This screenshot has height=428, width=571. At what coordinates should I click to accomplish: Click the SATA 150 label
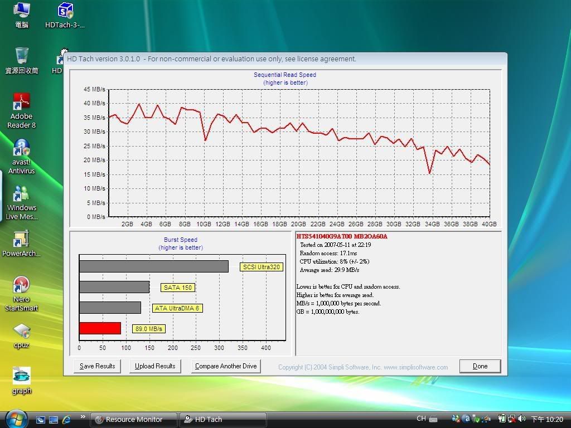pos(178,288)
